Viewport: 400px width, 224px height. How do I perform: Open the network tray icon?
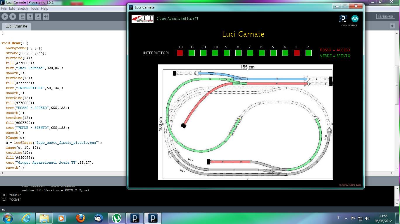click(360, 218)
